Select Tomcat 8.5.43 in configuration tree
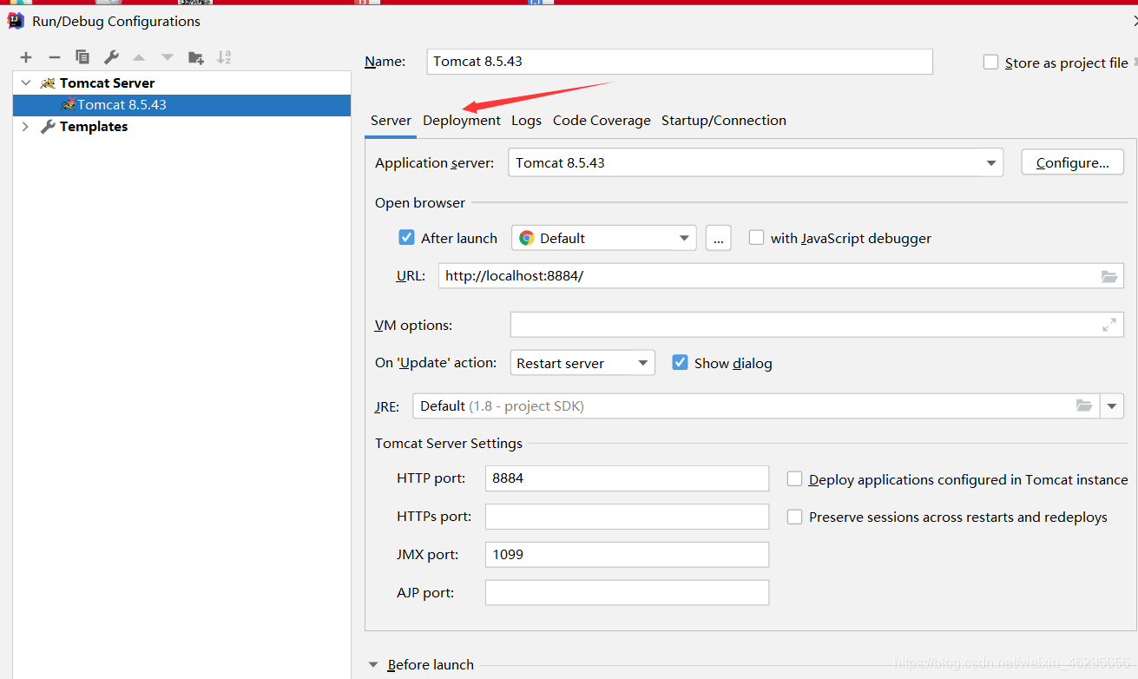1138x679 pixels. pyautogui.click(x=122, y=105)
